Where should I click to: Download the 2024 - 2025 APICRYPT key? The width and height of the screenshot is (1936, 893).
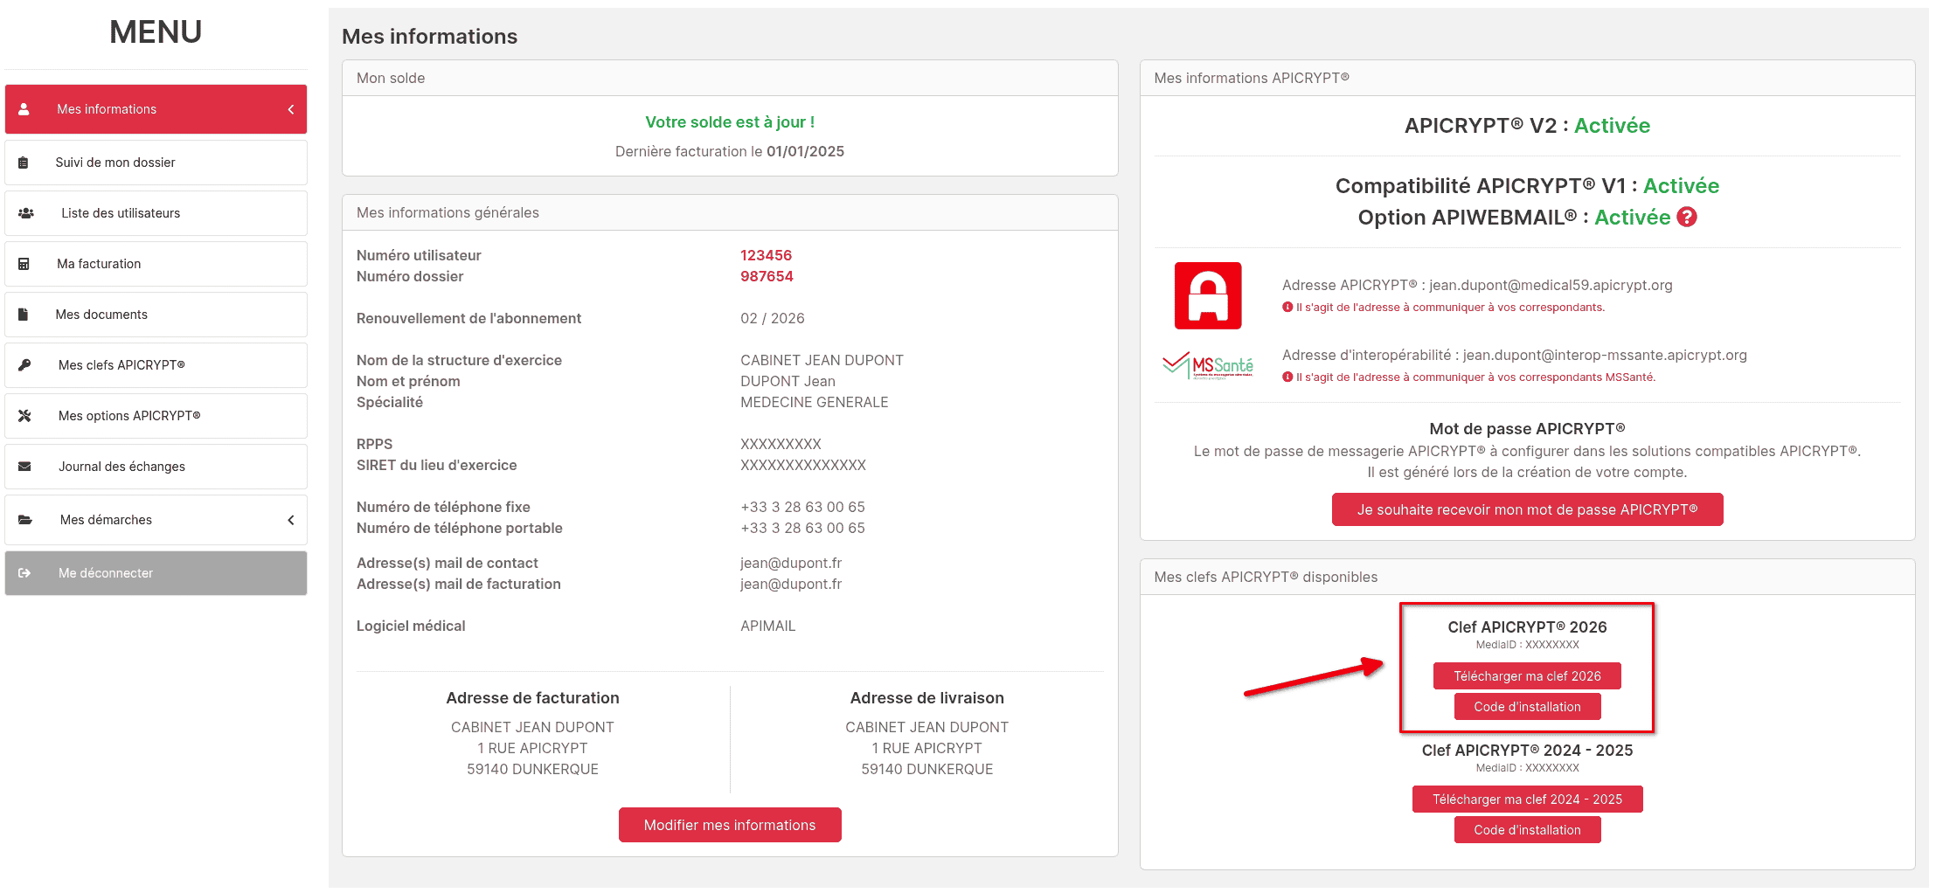[1526, 800]
